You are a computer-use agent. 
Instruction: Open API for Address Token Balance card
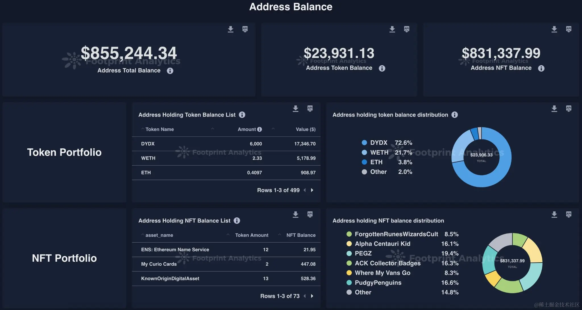pyautogui.click(x=407, y=29)
